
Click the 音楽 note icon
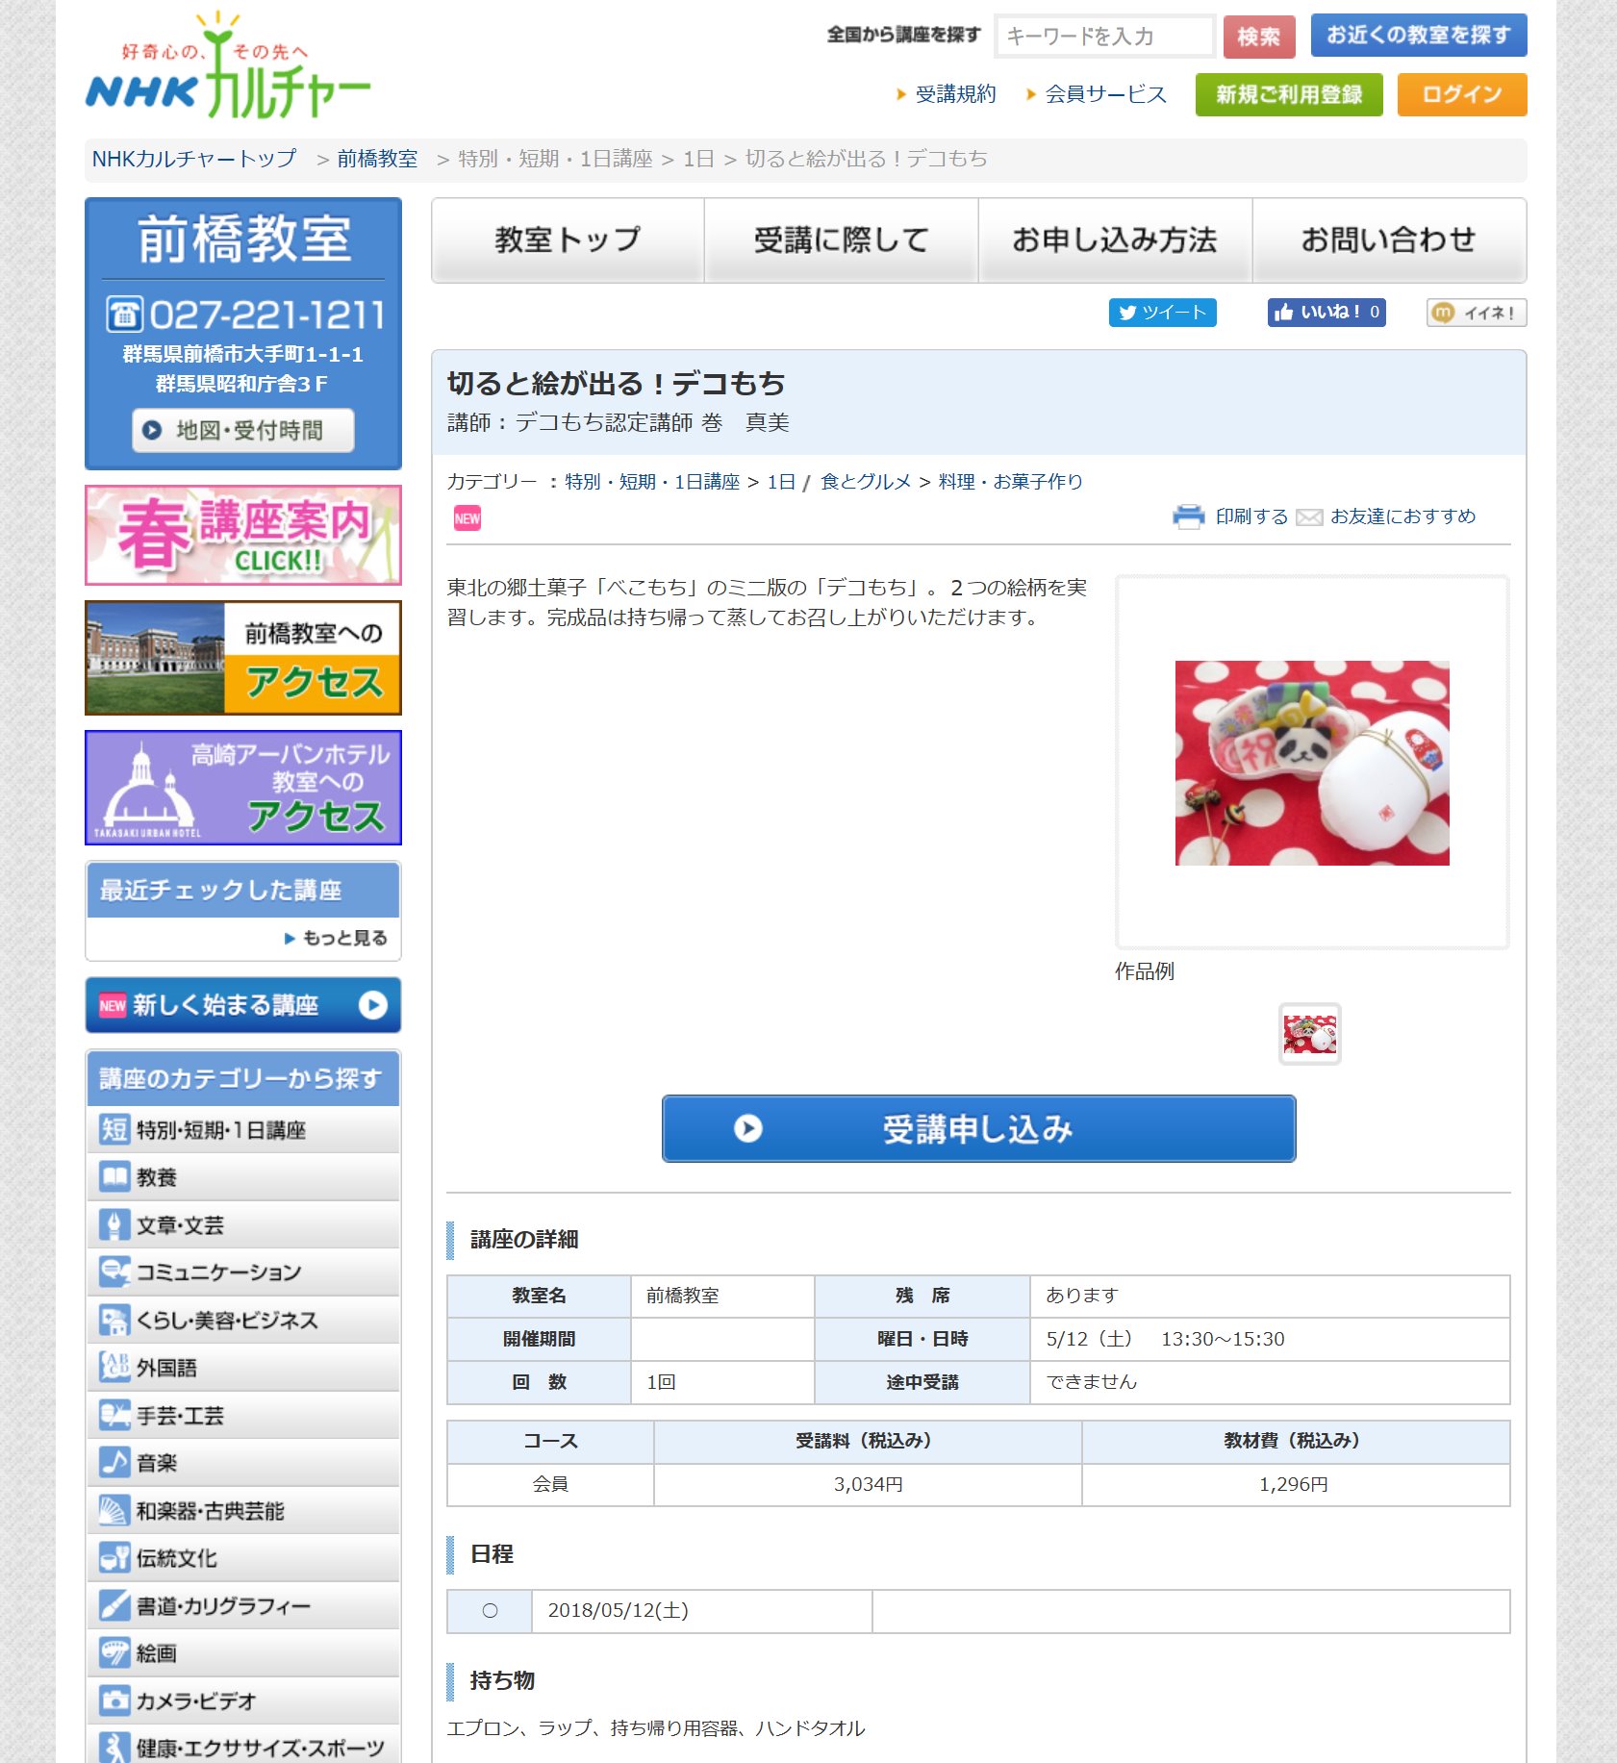tap(114, 1462)
